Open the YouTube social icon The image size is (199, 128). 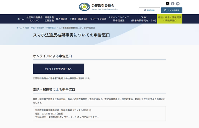[178, 4]
